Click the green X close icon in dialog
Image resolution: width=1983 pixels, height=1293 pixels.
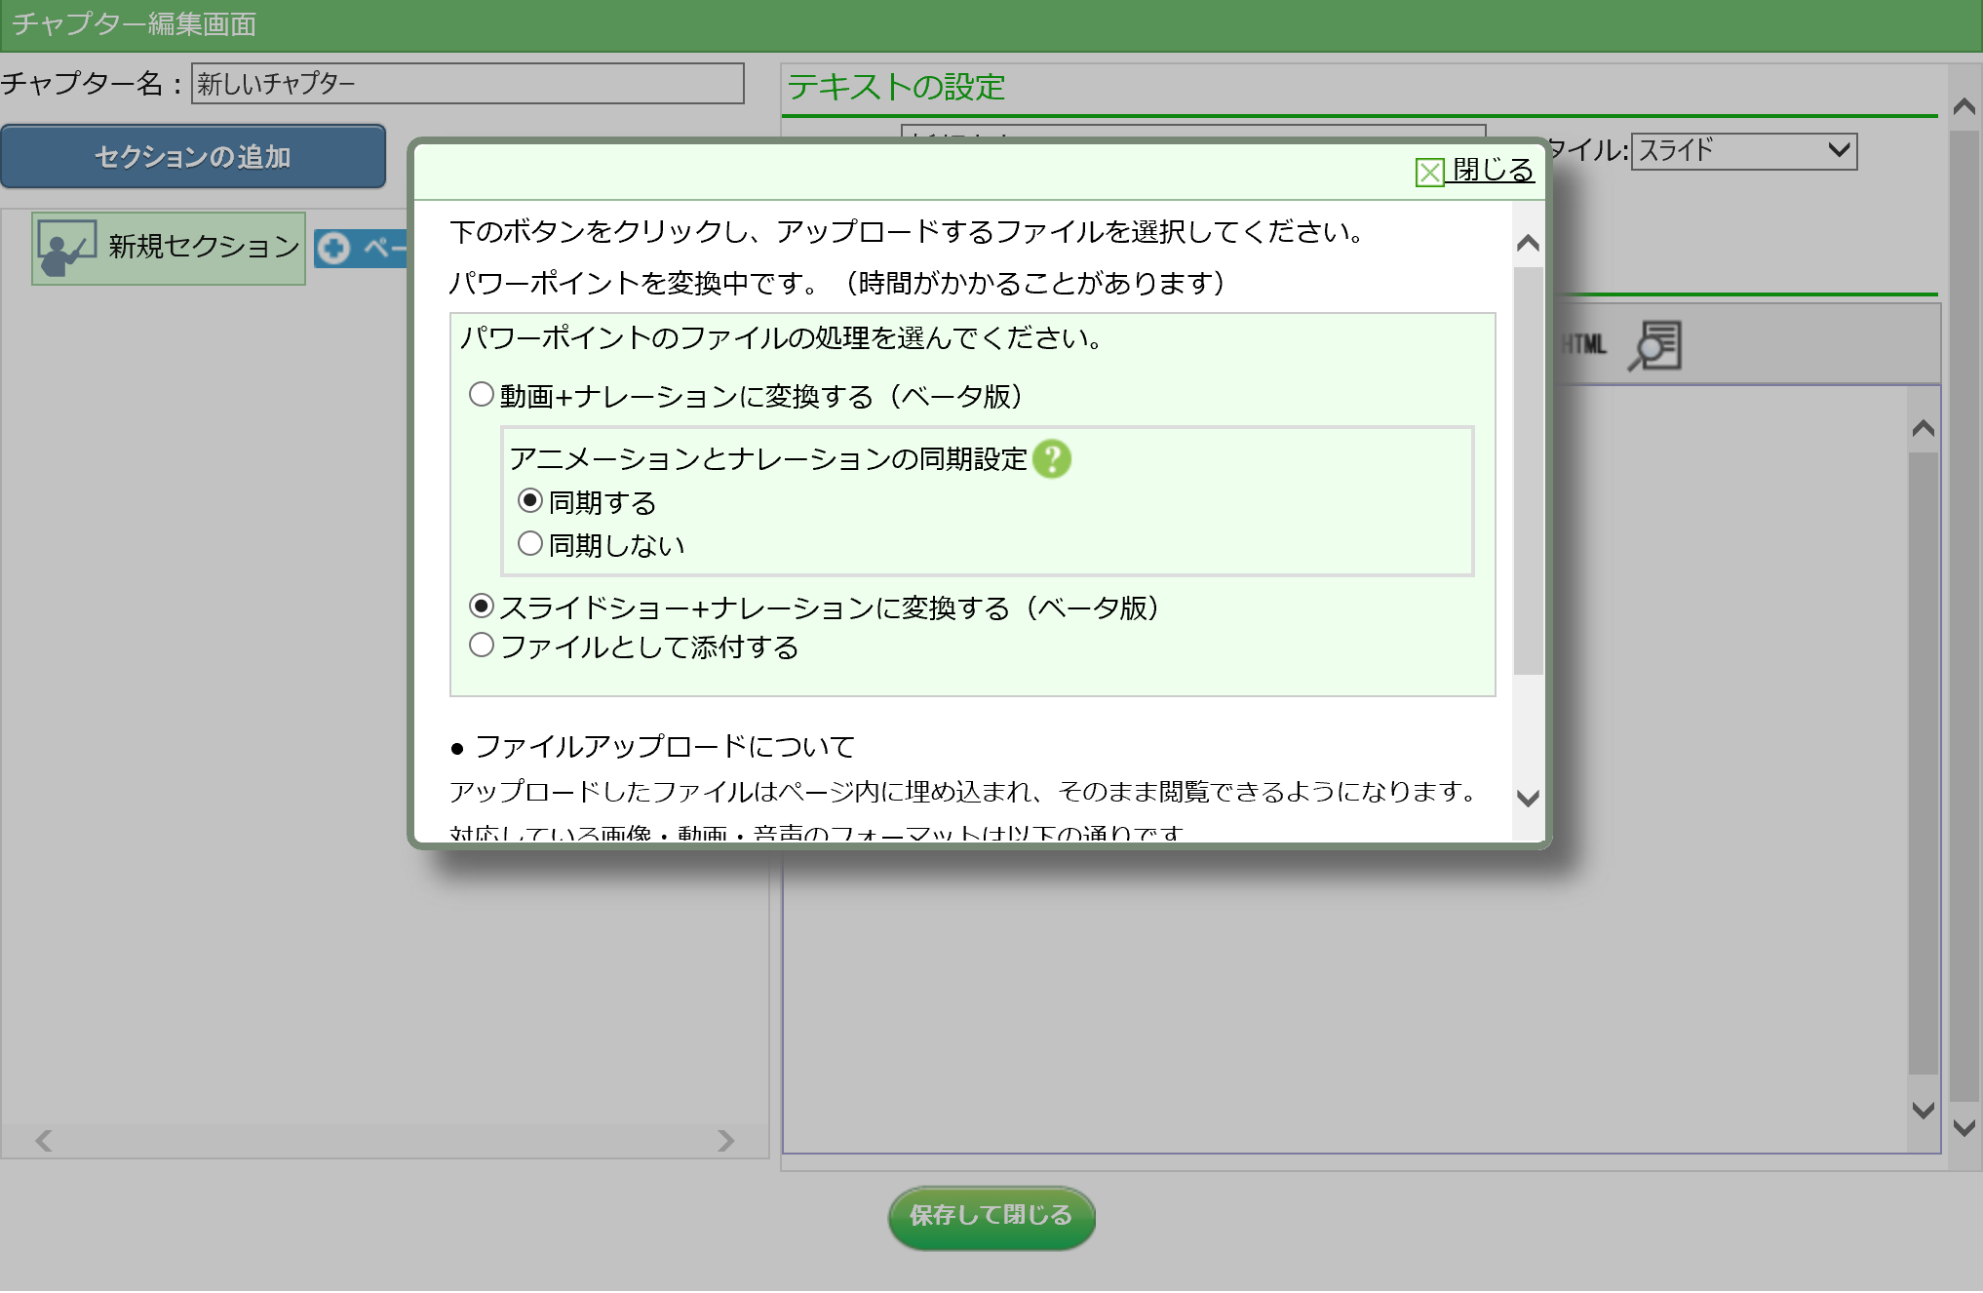pyautogui.click(x=1429, y=173)
